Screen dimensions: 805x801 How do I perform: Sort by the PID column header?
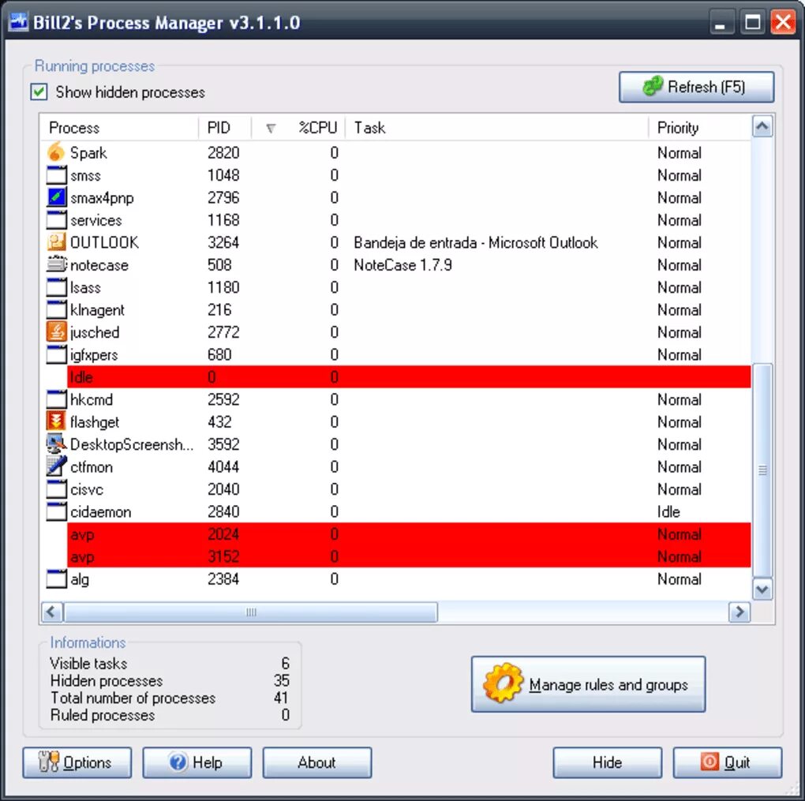click(x=225, y=128)
